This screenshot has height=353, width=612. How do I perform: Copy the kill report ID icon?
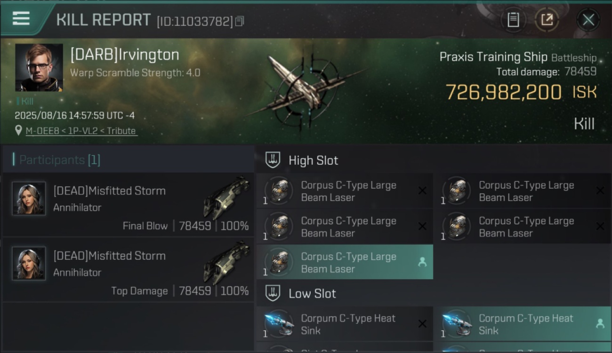click(x=240, y=21)
